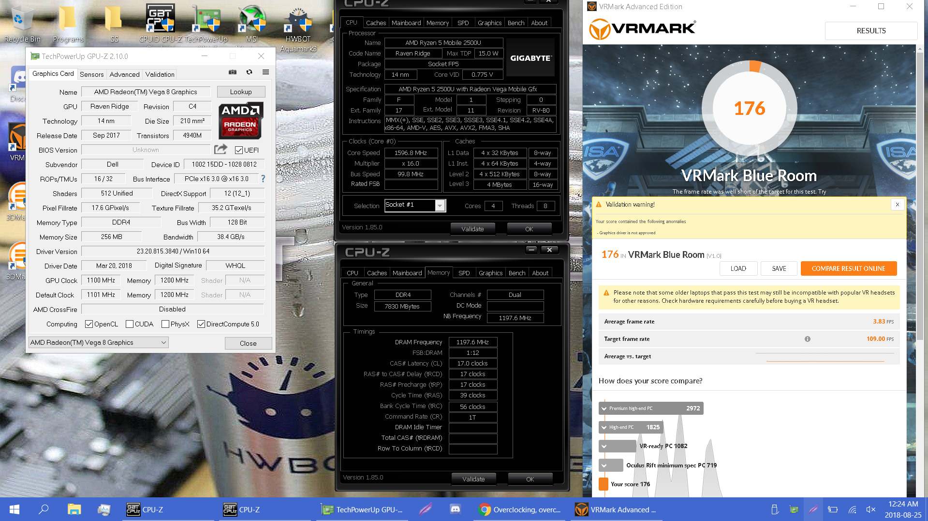Open SPD tab in bottom CPU-Z window
928x521 pixels.
(x=464, y=273)
